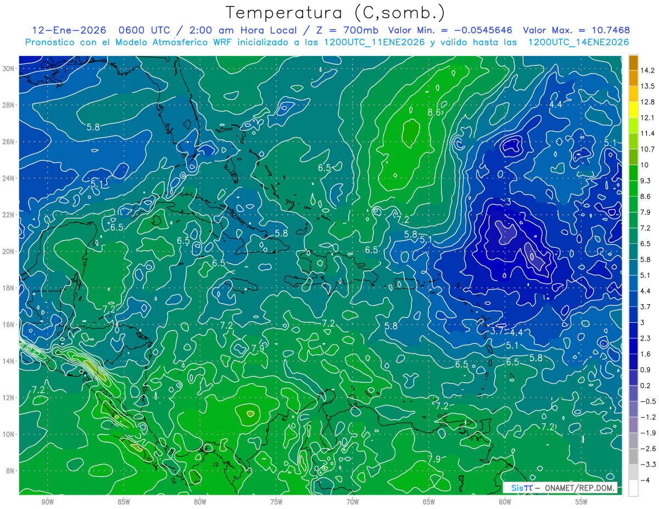Viewport: 659px width, 509px height.
Task: Click the '26N' latitude axis label
Action: click(x=9, y=142)
